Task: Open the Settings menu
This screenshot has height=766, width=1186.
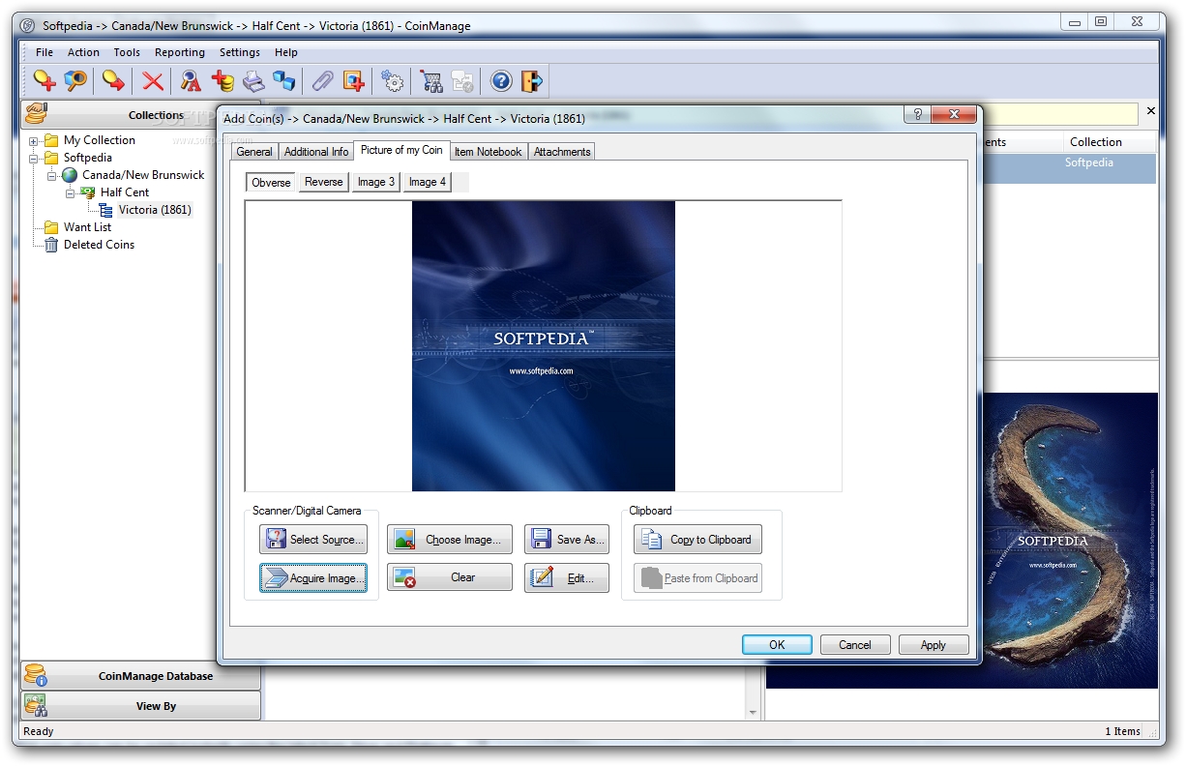Action: click(x=240, y=52)
